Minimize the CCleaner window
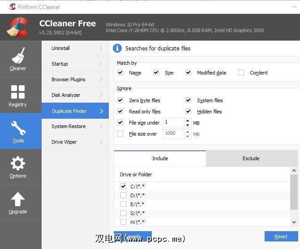This screenshot has width=300, height=249. point(294,7)
